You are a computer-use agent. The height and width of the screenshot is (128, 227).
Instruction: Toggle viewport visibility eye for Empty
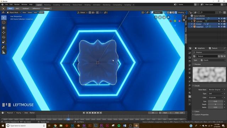pos(222,24)
